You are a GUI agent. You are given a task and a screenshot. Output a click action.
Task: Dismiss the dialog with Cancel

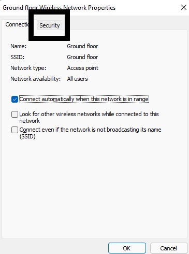(169, 248)
